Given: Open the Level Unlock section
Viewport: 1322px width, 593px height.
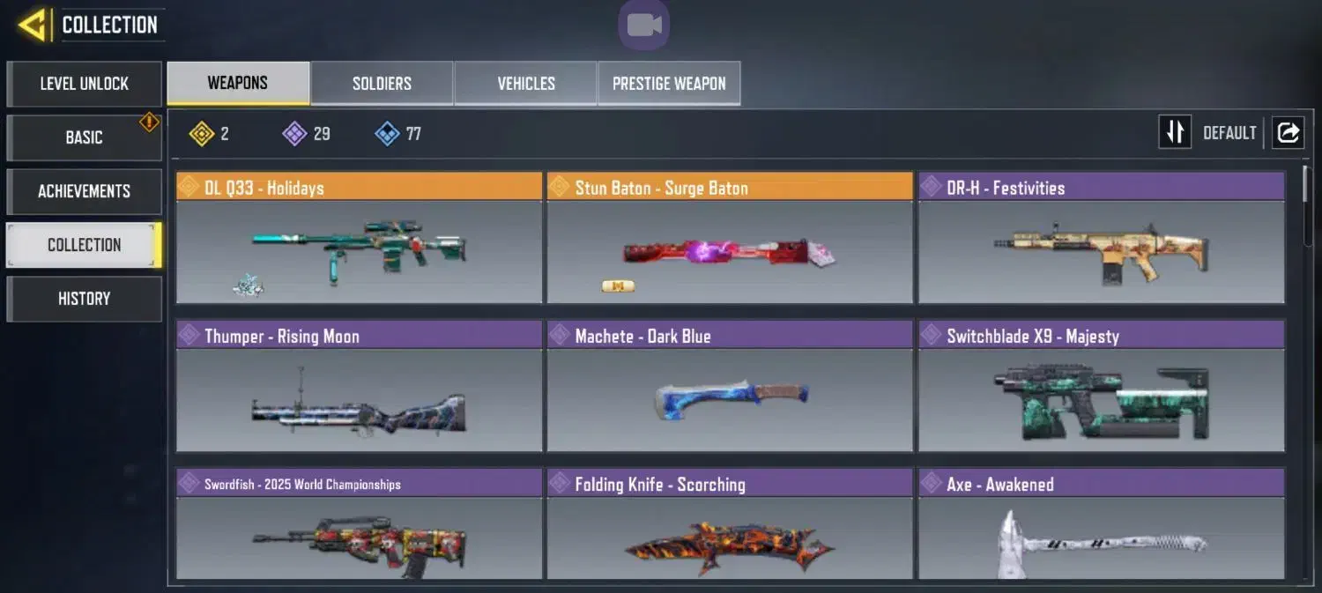Looking at the screenshot, I should pos(85,84).
